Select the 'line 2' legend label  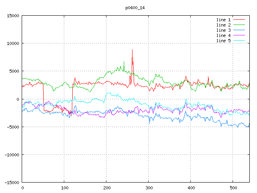click(224, 25)
